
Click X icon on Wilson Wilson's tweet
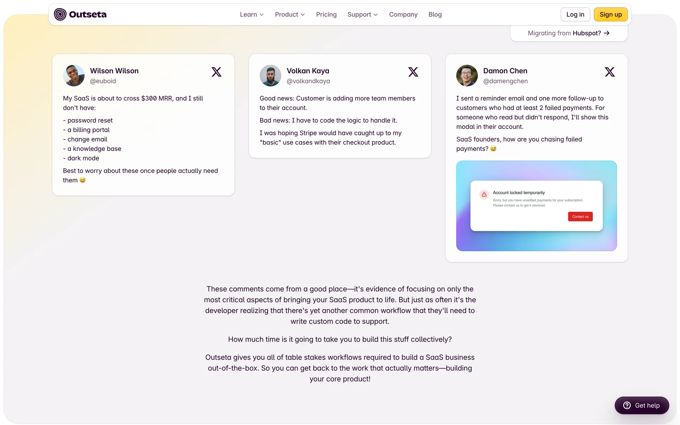(216, 72)
